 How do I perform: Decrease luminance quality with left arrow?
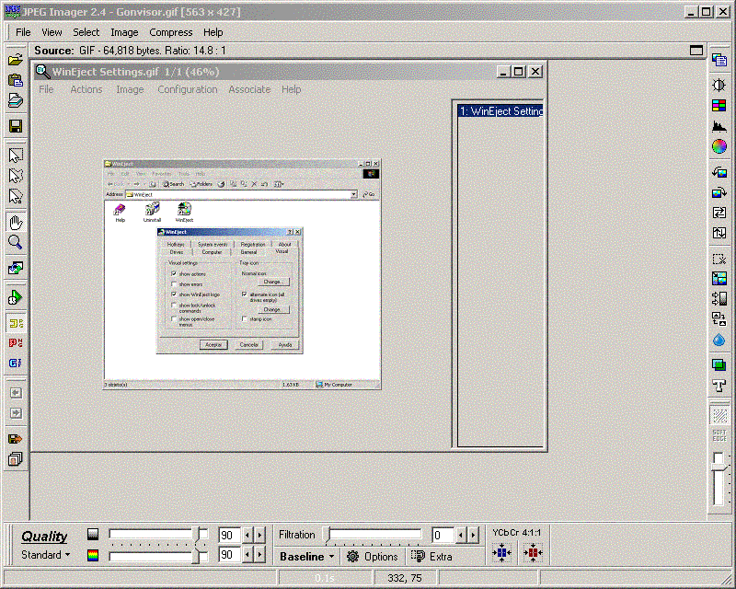coord(247,535)
